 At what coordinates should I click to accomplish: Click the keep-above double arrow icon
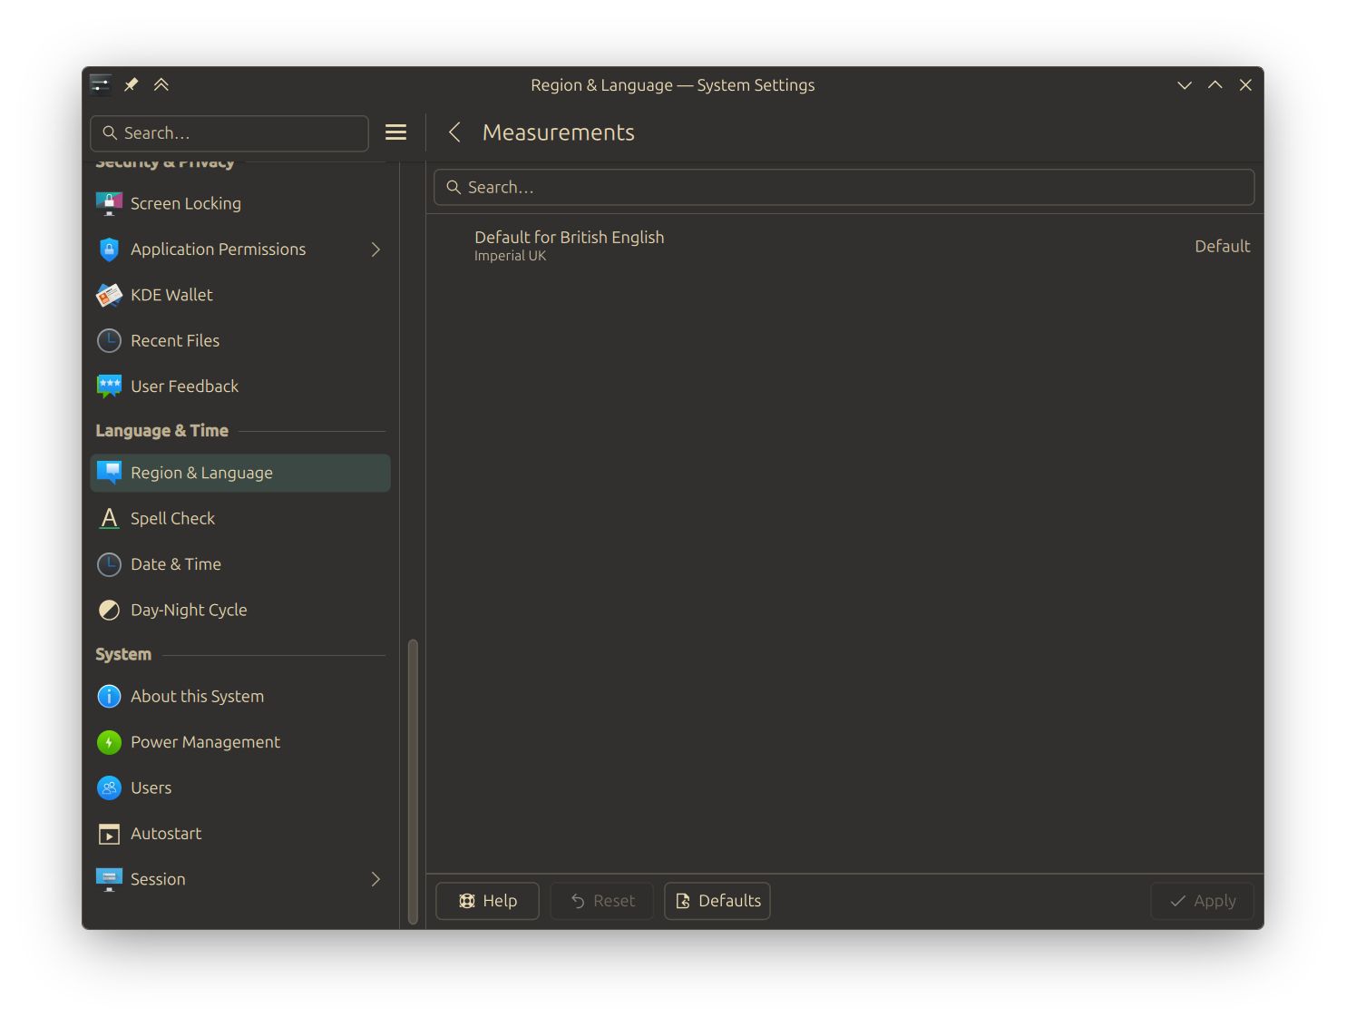pos(161,84)
